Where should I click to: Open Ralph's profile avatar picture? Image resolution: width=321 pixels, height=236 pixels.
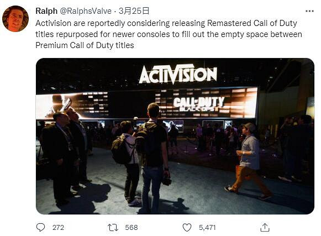(15, 19)
